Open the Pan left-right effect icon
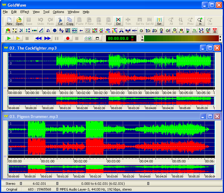 pos(181,31)
